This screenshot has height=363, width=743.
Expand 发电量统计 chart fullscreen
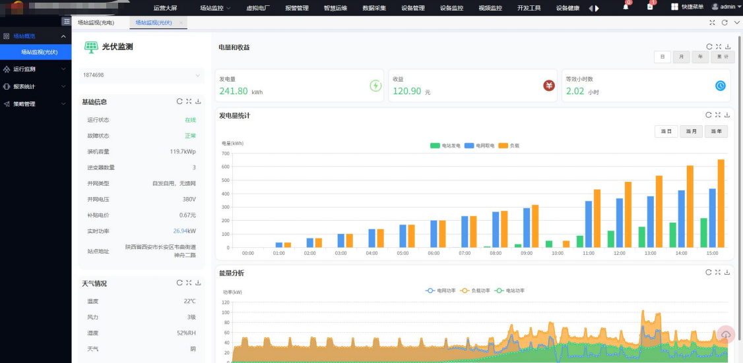pos(718,115)
